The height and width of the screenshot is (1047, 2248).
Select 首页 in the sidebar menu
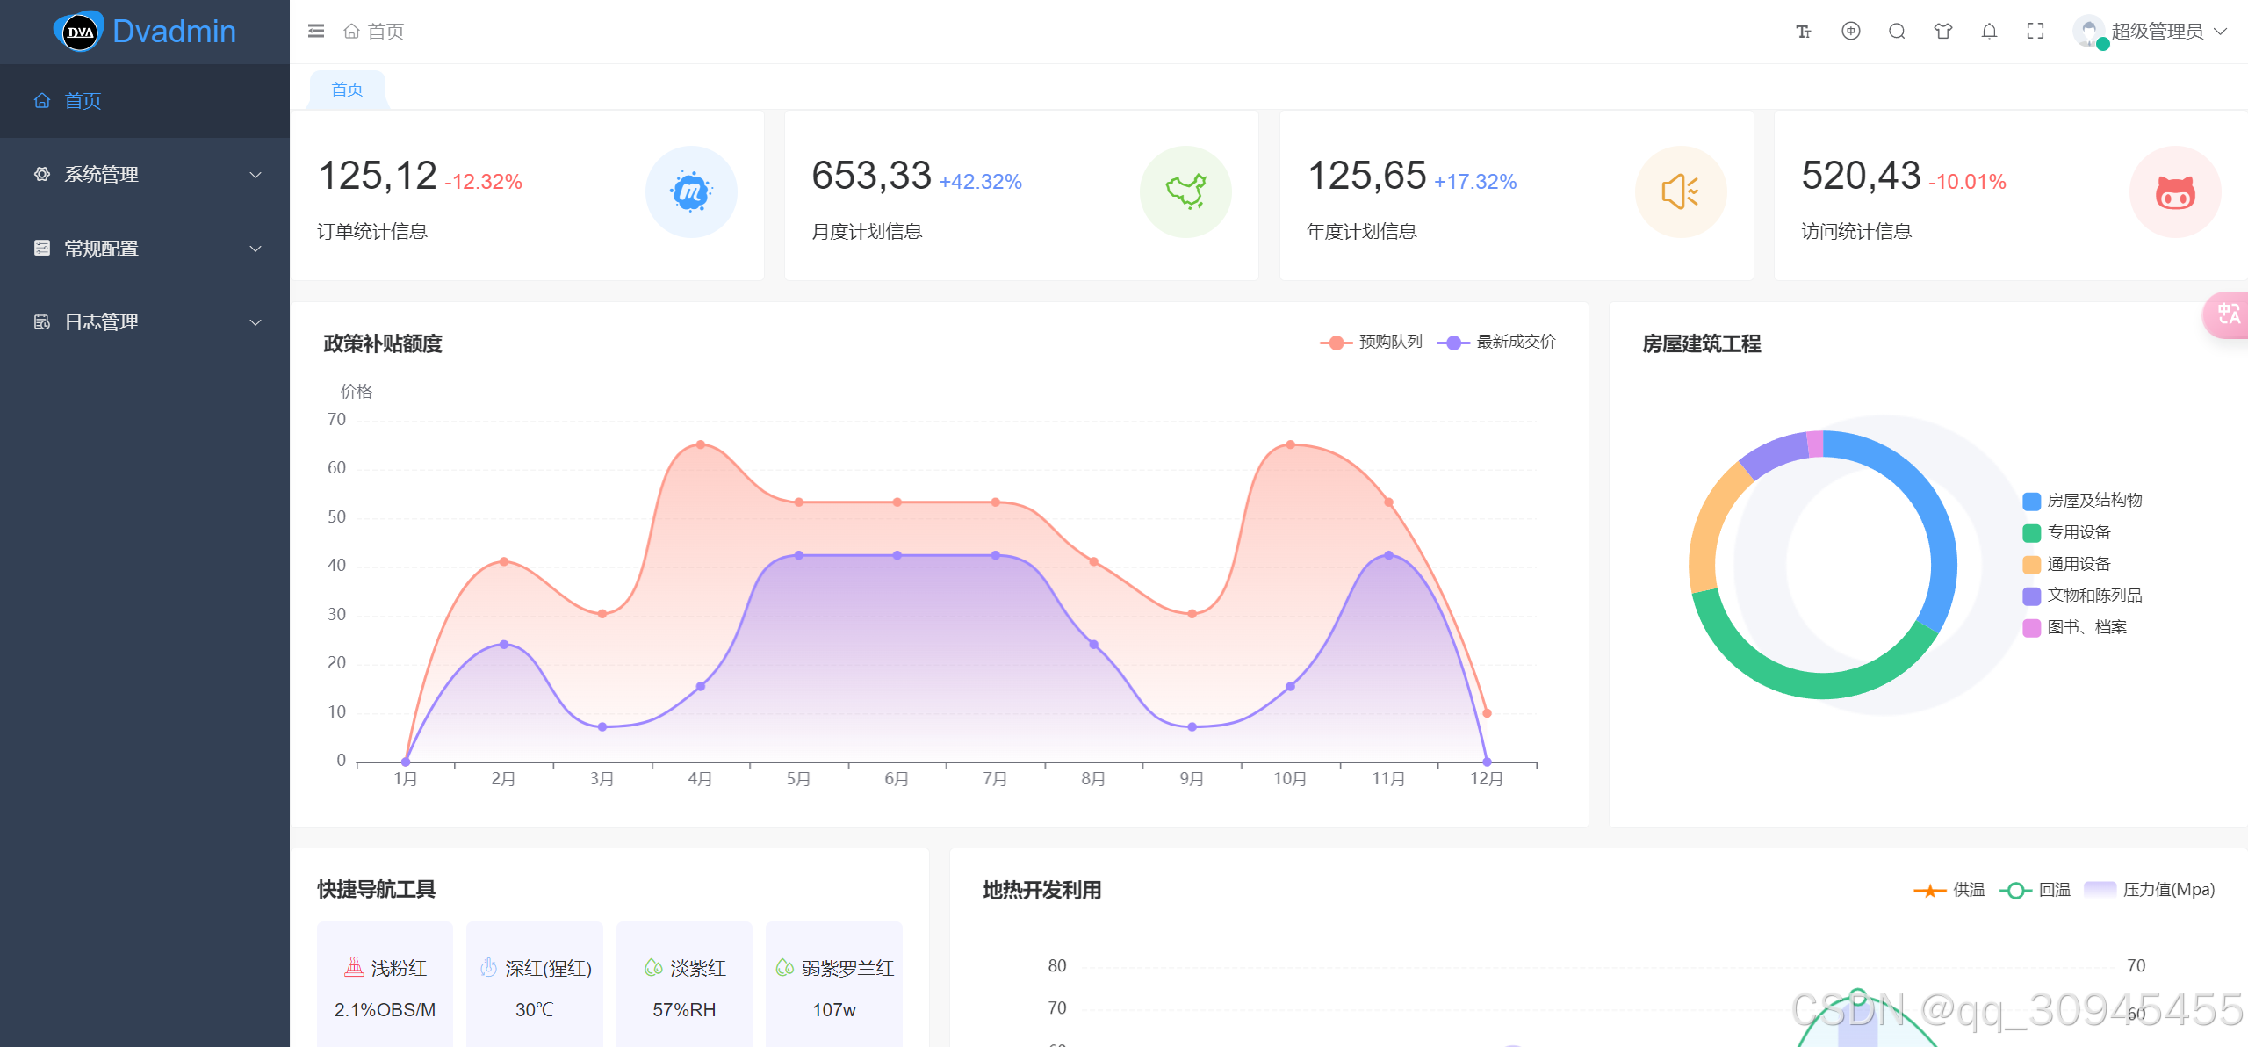pos(83,101)
